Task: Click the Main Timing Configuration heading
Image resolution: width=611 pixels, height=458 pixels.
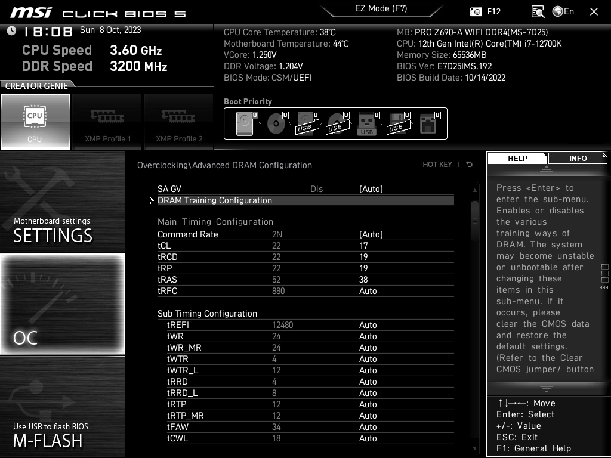Action: [x=215, y=222]
